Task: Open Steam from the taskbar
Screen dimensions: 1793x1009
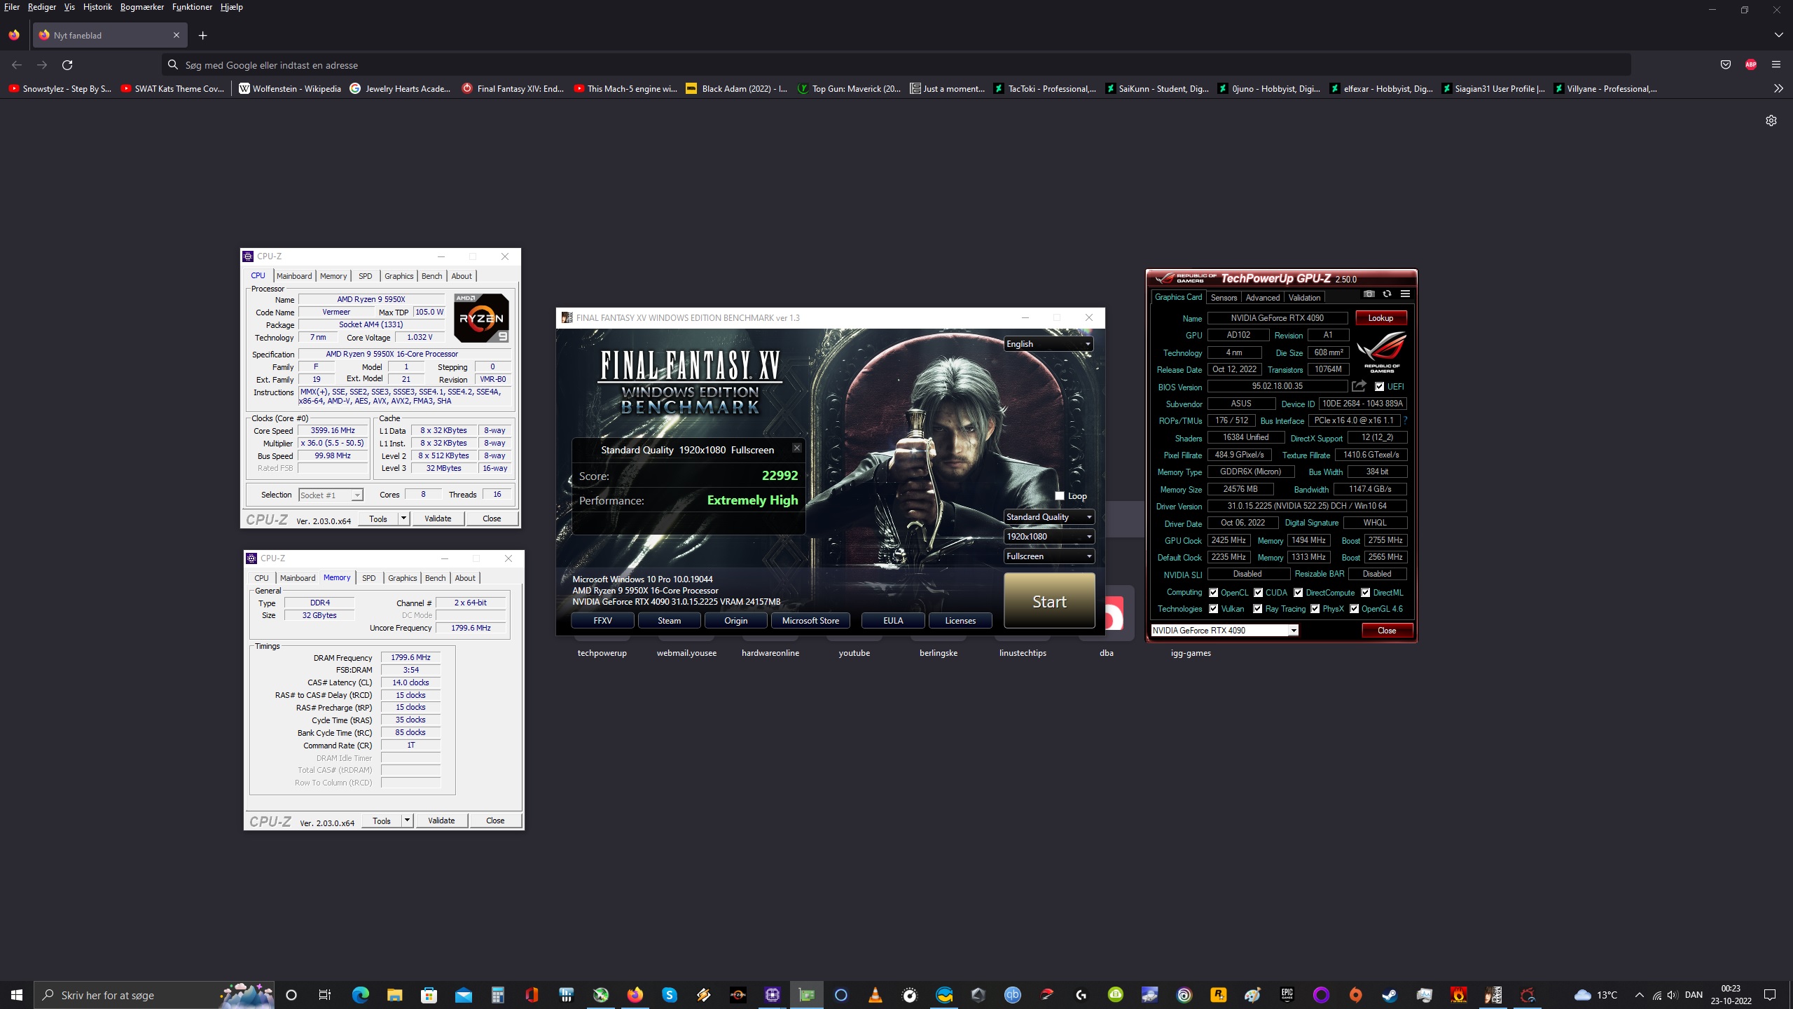Action: point(1390,995)
